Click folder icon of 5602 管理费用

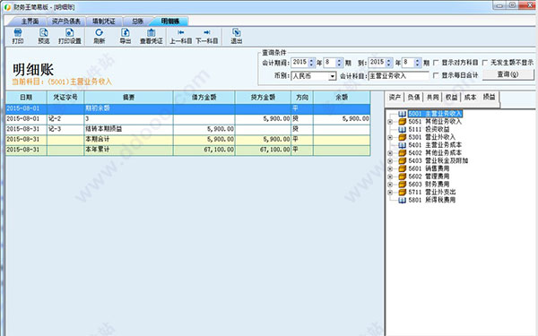pyautogui.click(x=402, y=177)
